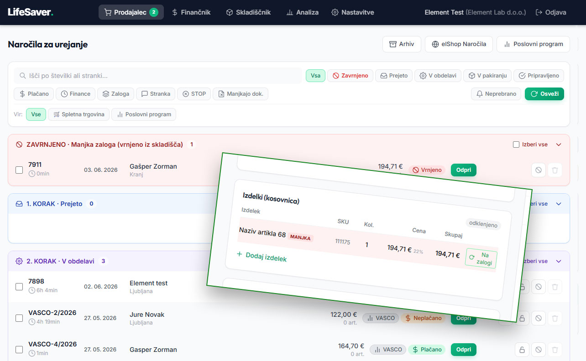
Task: Filter orders by Zavrnjeno status
Action: click(350, 76)
